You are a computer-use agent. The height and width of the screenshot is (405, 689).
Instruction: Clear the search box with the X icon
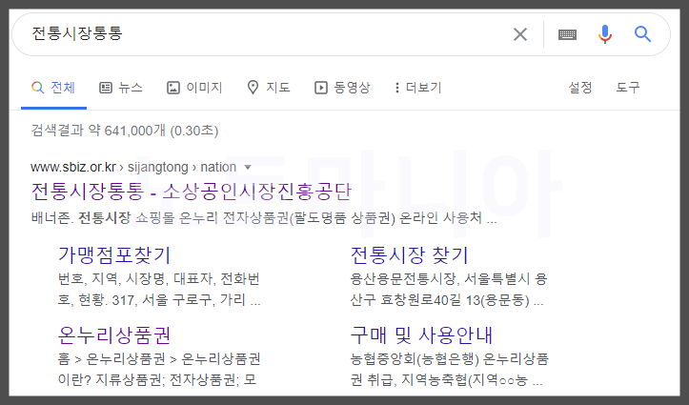click(520, 34)
